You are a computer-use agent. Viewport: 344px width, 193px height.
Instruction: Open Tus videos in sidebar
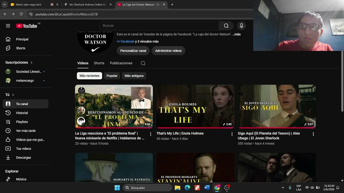pos(26,149)
